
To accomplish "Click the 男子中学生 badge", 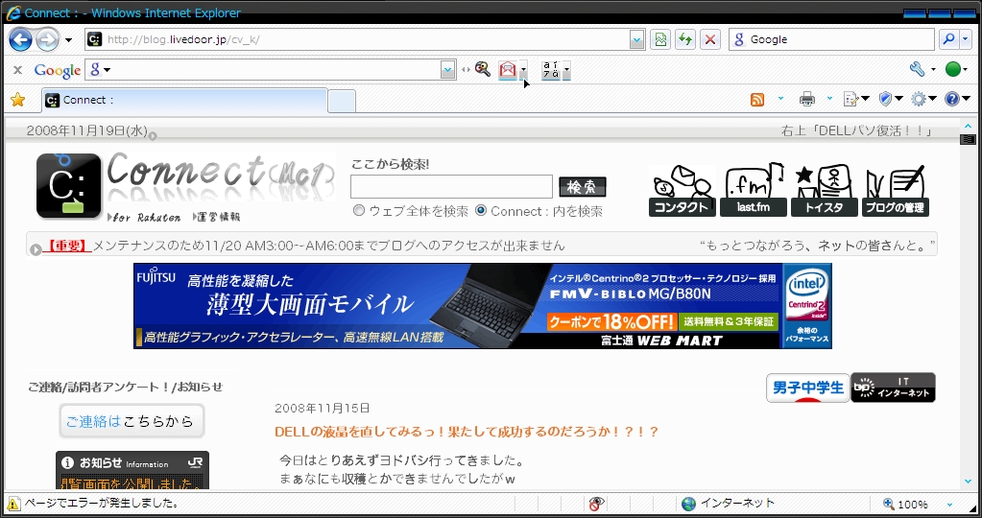I will (808, 388).
